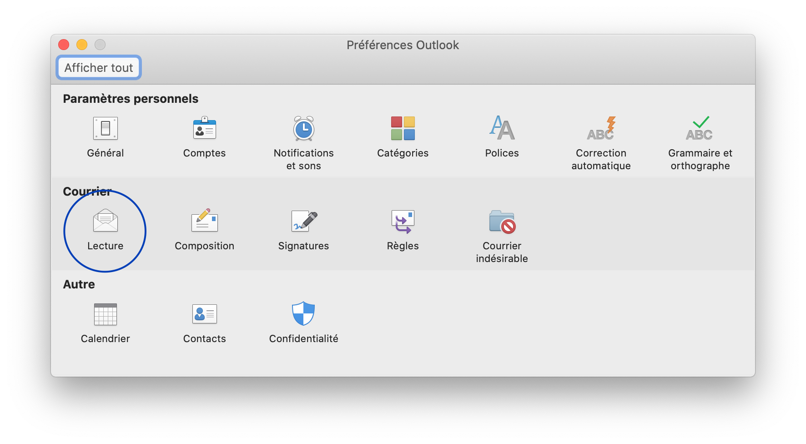Click the Afficher tout button

(99, 68)
